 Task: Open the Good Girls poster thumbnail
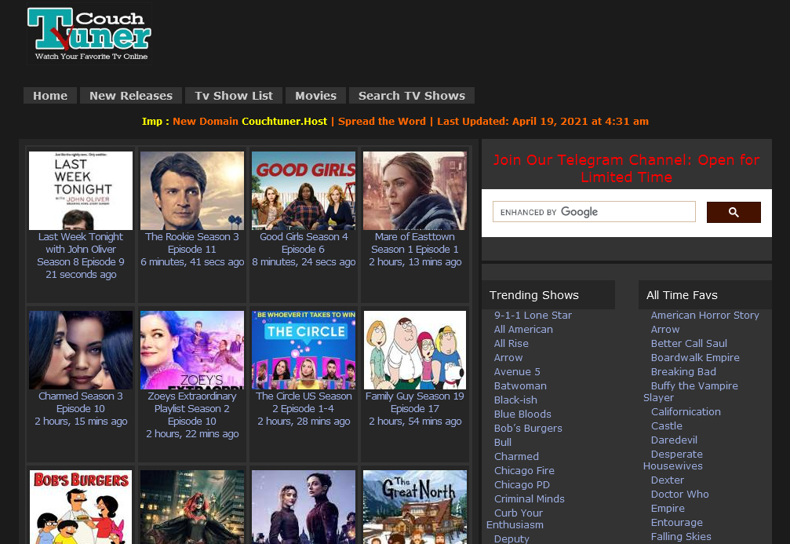tap(304, 191)
